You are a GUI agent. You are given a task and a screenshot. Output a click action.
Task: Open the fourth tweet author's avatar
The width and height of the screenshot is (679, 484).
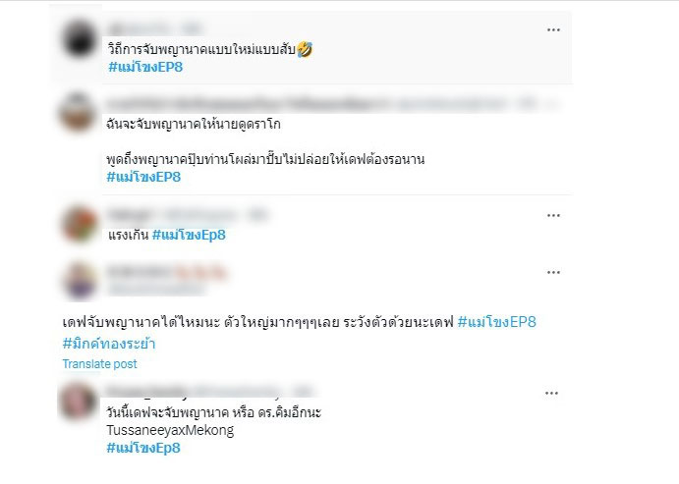coord(81,281)
